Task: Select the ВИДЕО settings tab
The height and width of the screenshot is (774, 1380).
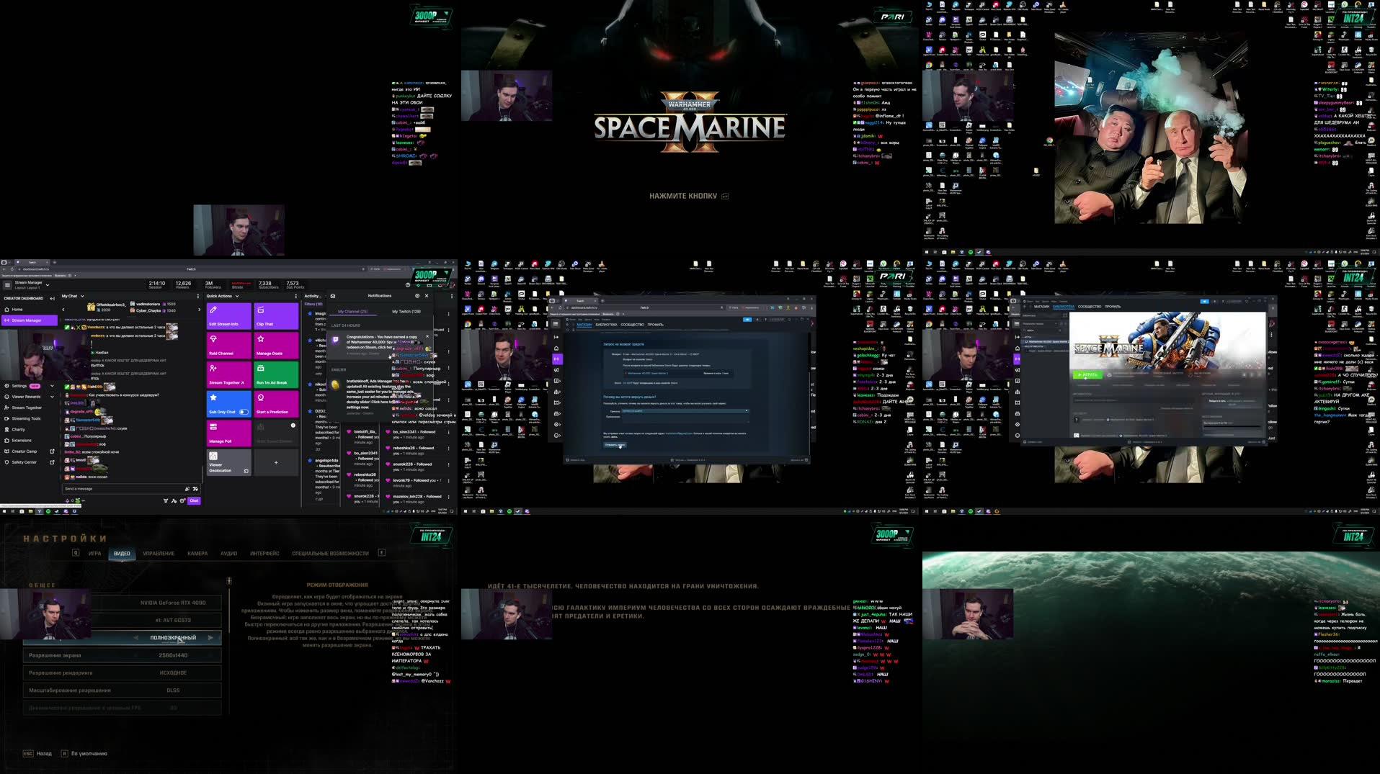Action: [122, 554]
